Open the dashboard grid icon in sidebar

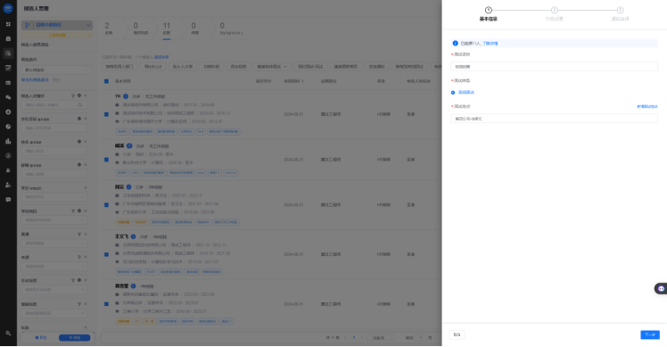8,24
